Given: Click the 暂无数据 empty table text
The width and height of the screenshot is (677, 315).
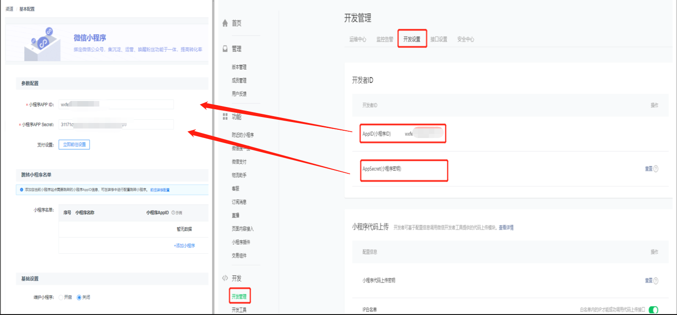Looking at the screenshot, I should 184,229.
